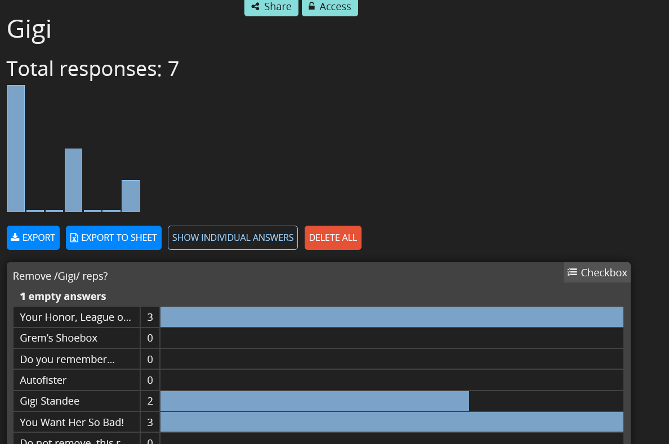
Task: Select the Gigi Standee answer label
Action: [x=50, y=401]
